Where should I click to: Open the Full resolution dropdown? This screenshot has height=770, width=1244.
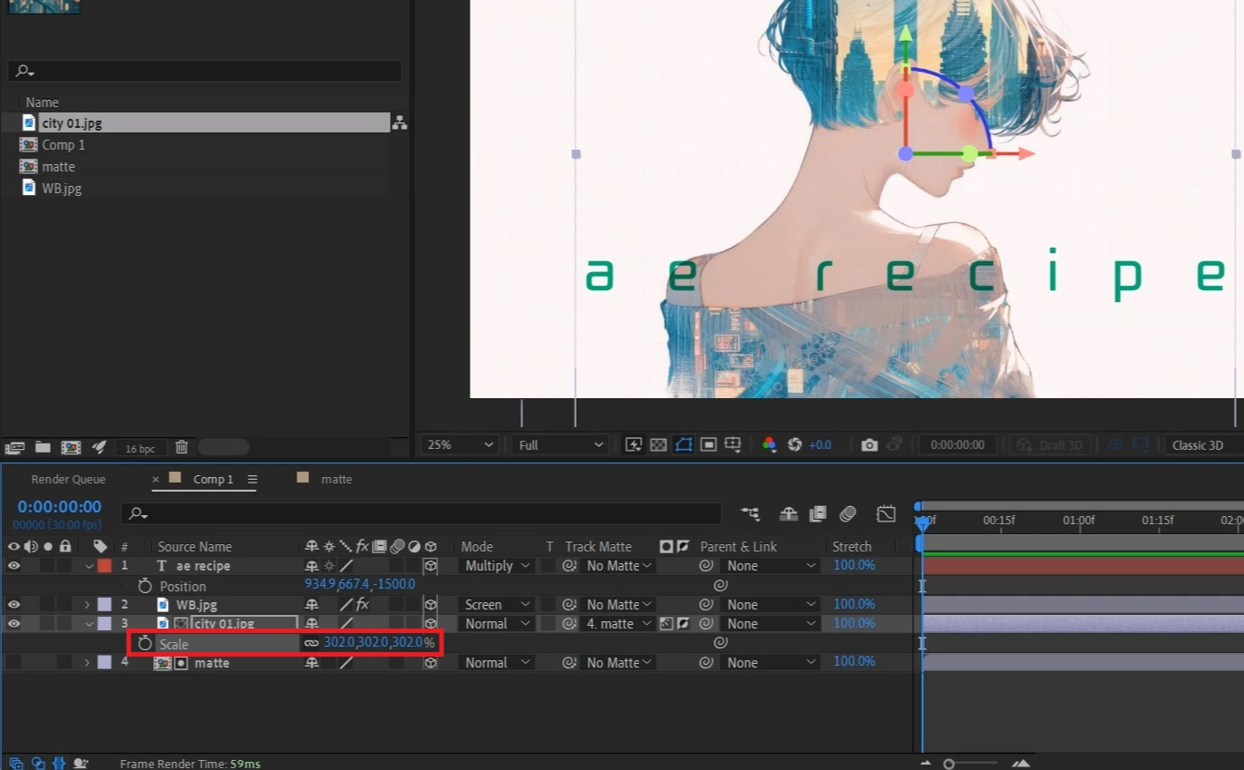pyautogui.click(x=559, y=445)
